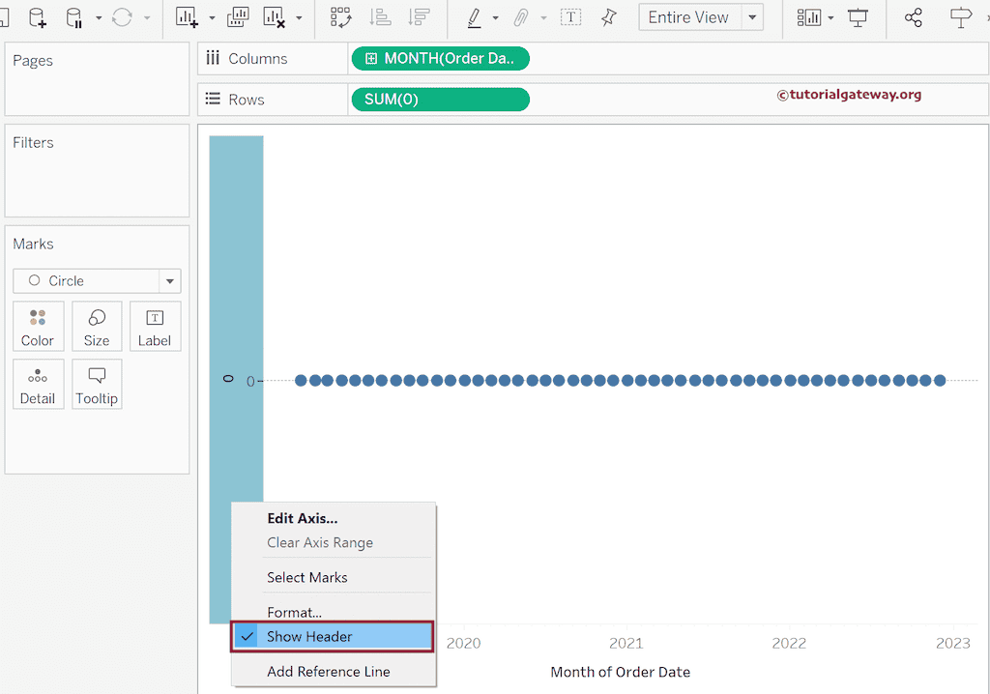Click the Show/Hide Cards icon

(x=808, y=17)
